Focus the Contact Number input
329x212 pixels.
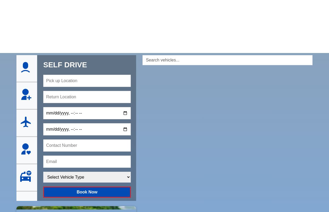[87, 145]
